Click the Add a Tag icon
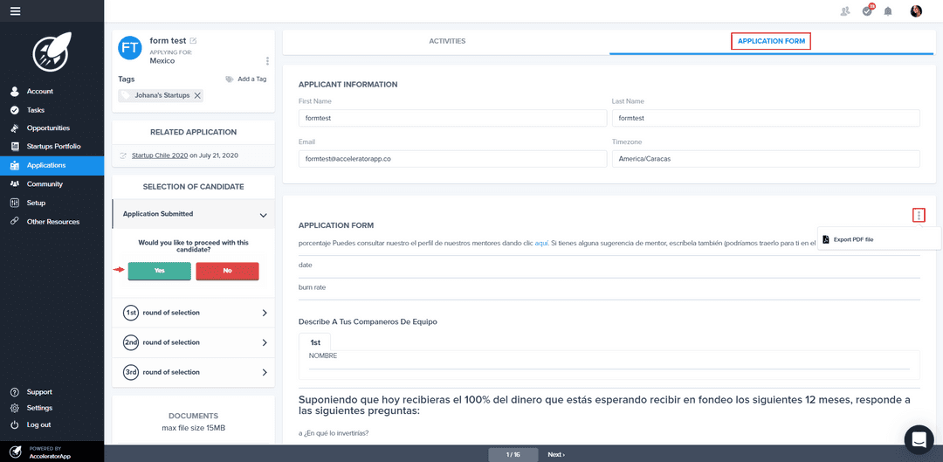The image size is (943, 462). 229,79
